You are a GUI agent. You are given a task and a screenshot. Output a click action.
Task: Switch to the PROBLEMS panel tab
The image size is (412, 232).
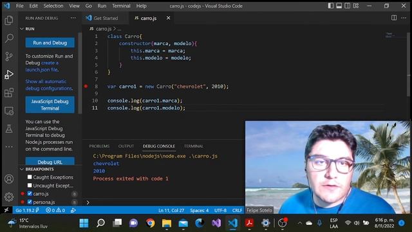(x=99, y=146)
